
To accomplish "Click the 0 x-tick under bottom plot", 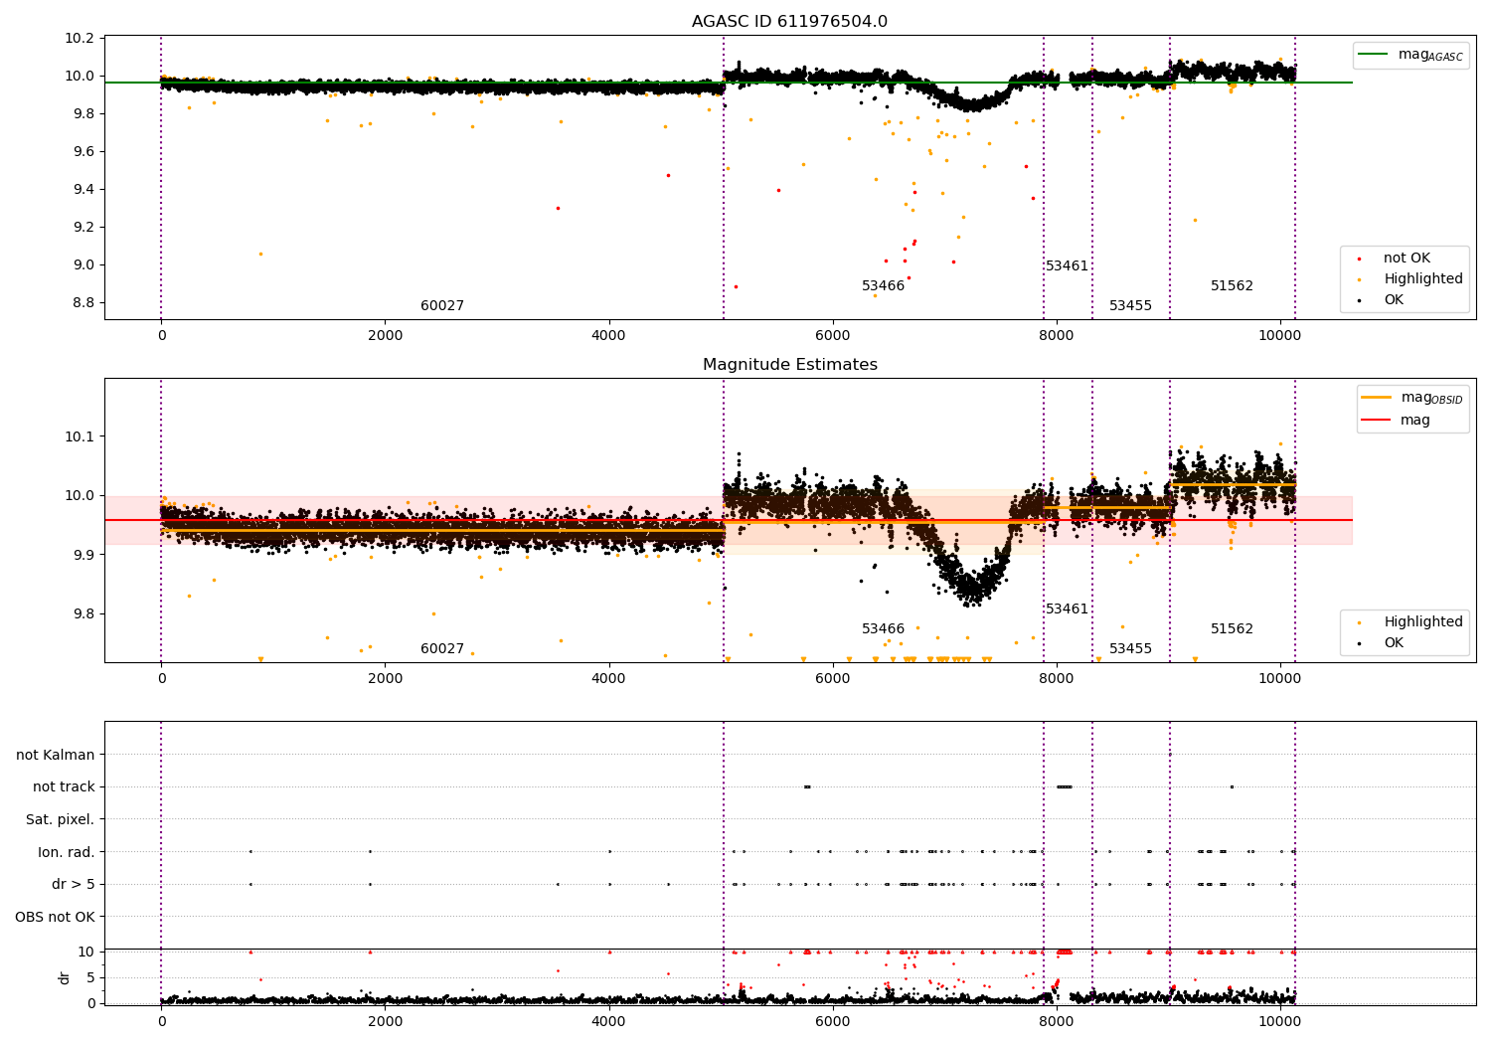I will click(x=161, y=1022).
